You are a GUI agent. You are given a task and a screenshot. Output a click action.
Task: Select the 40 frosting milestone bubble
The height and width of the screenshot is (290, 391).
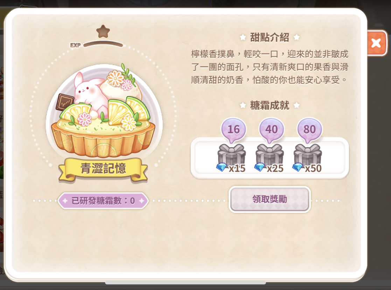tap(271, 130)
